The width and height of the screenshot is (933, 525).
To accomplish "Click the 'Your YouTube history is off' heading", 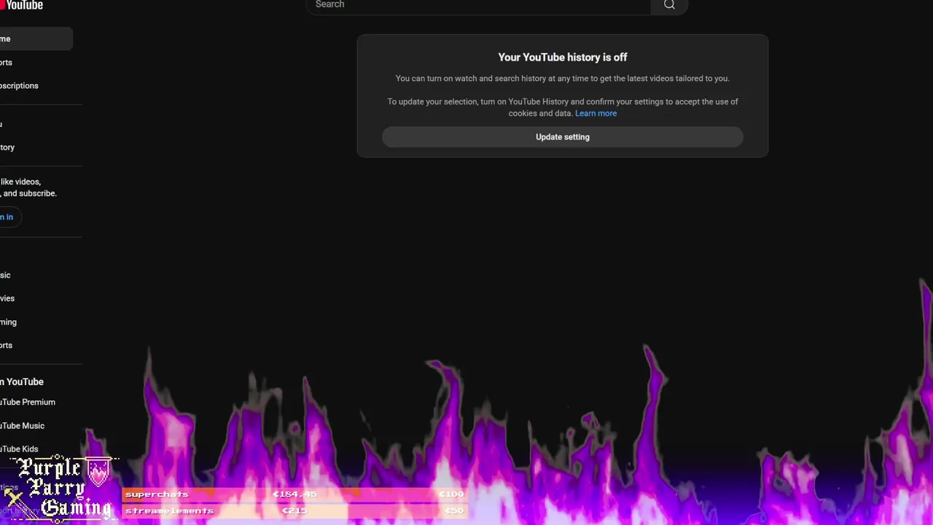I will 563,57.
